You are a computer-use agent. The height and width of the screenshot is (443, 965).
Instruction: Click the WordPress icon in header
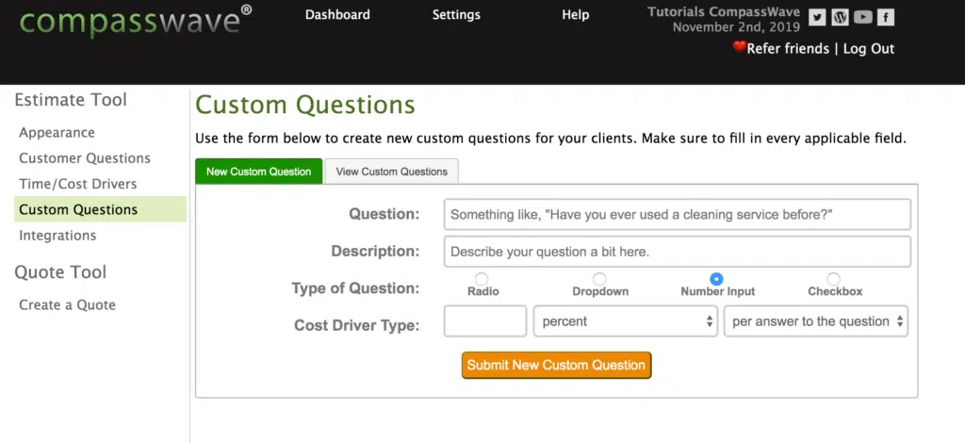[841, 17]
